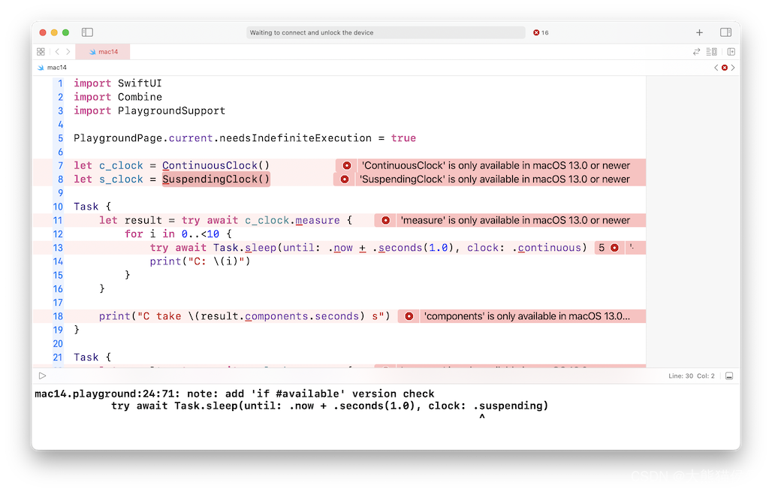
Task: Click the ContinuousClock error icon on line 7
Action: 347,165
